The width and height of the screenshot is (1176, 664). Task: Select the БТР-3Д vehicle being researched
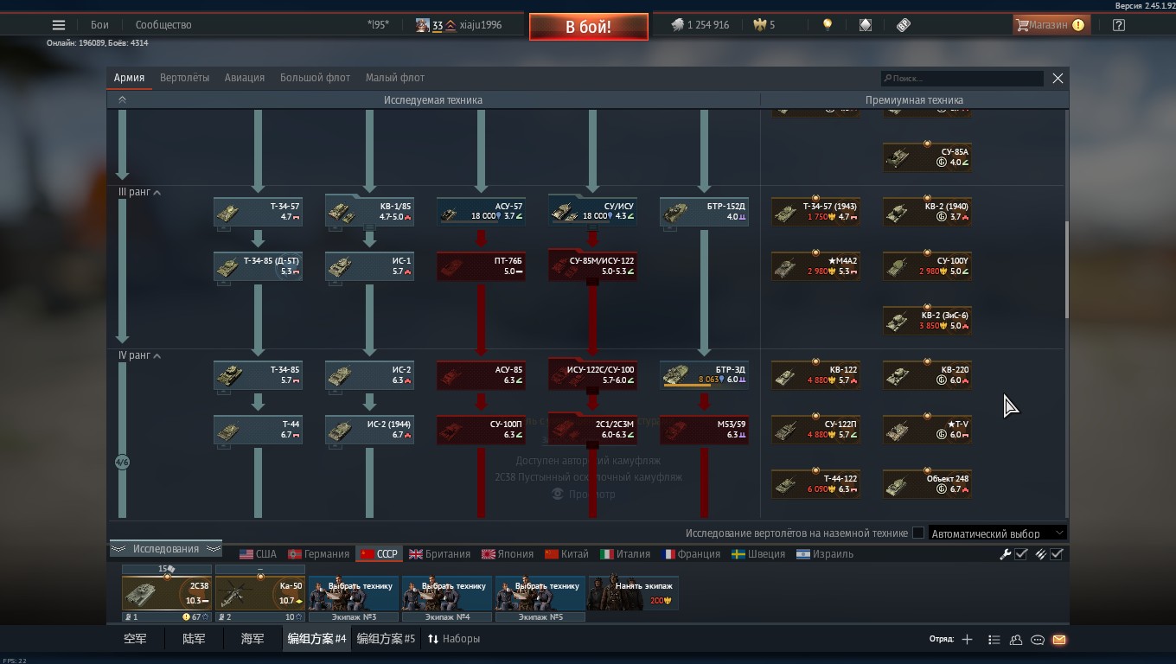click(x=704, y=375)
